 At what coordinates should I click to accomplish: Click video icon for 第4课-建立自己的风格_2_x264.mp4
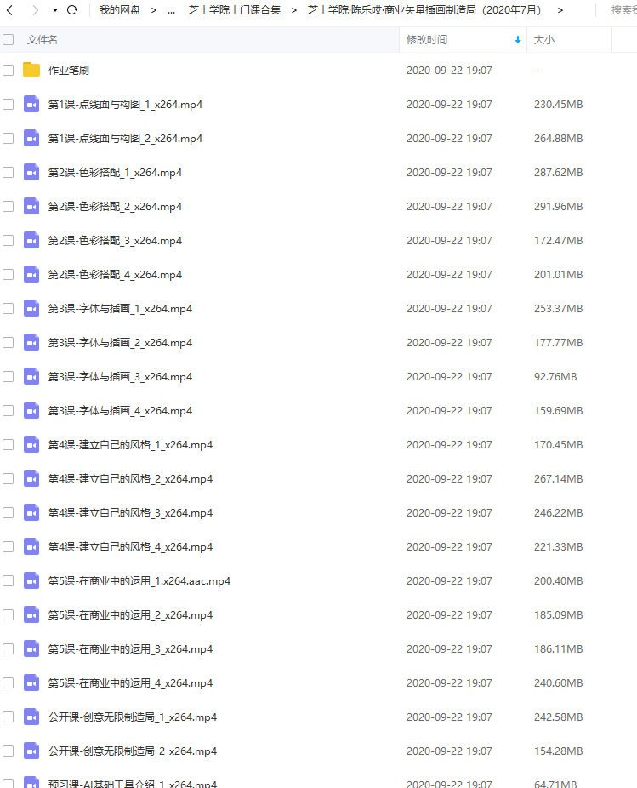[x=31, y=479]
